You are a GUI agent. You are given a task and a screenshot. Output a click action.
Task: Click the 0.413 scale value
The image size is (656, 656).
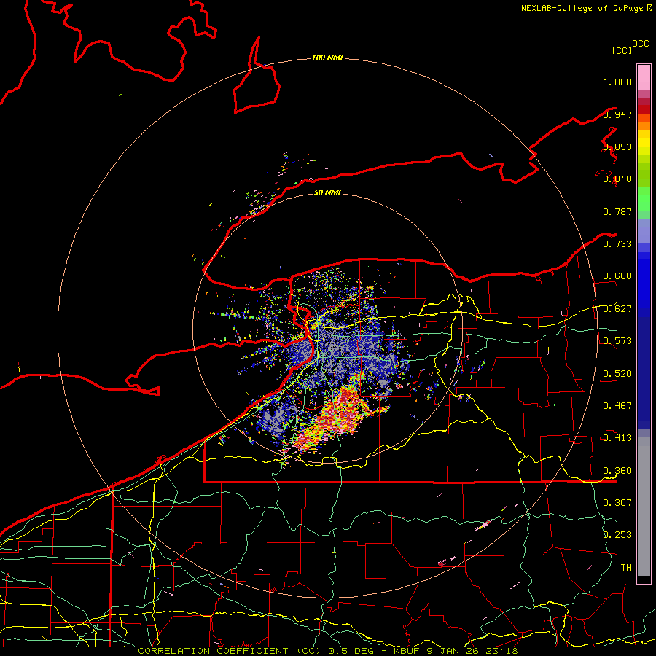pos(617,438)
